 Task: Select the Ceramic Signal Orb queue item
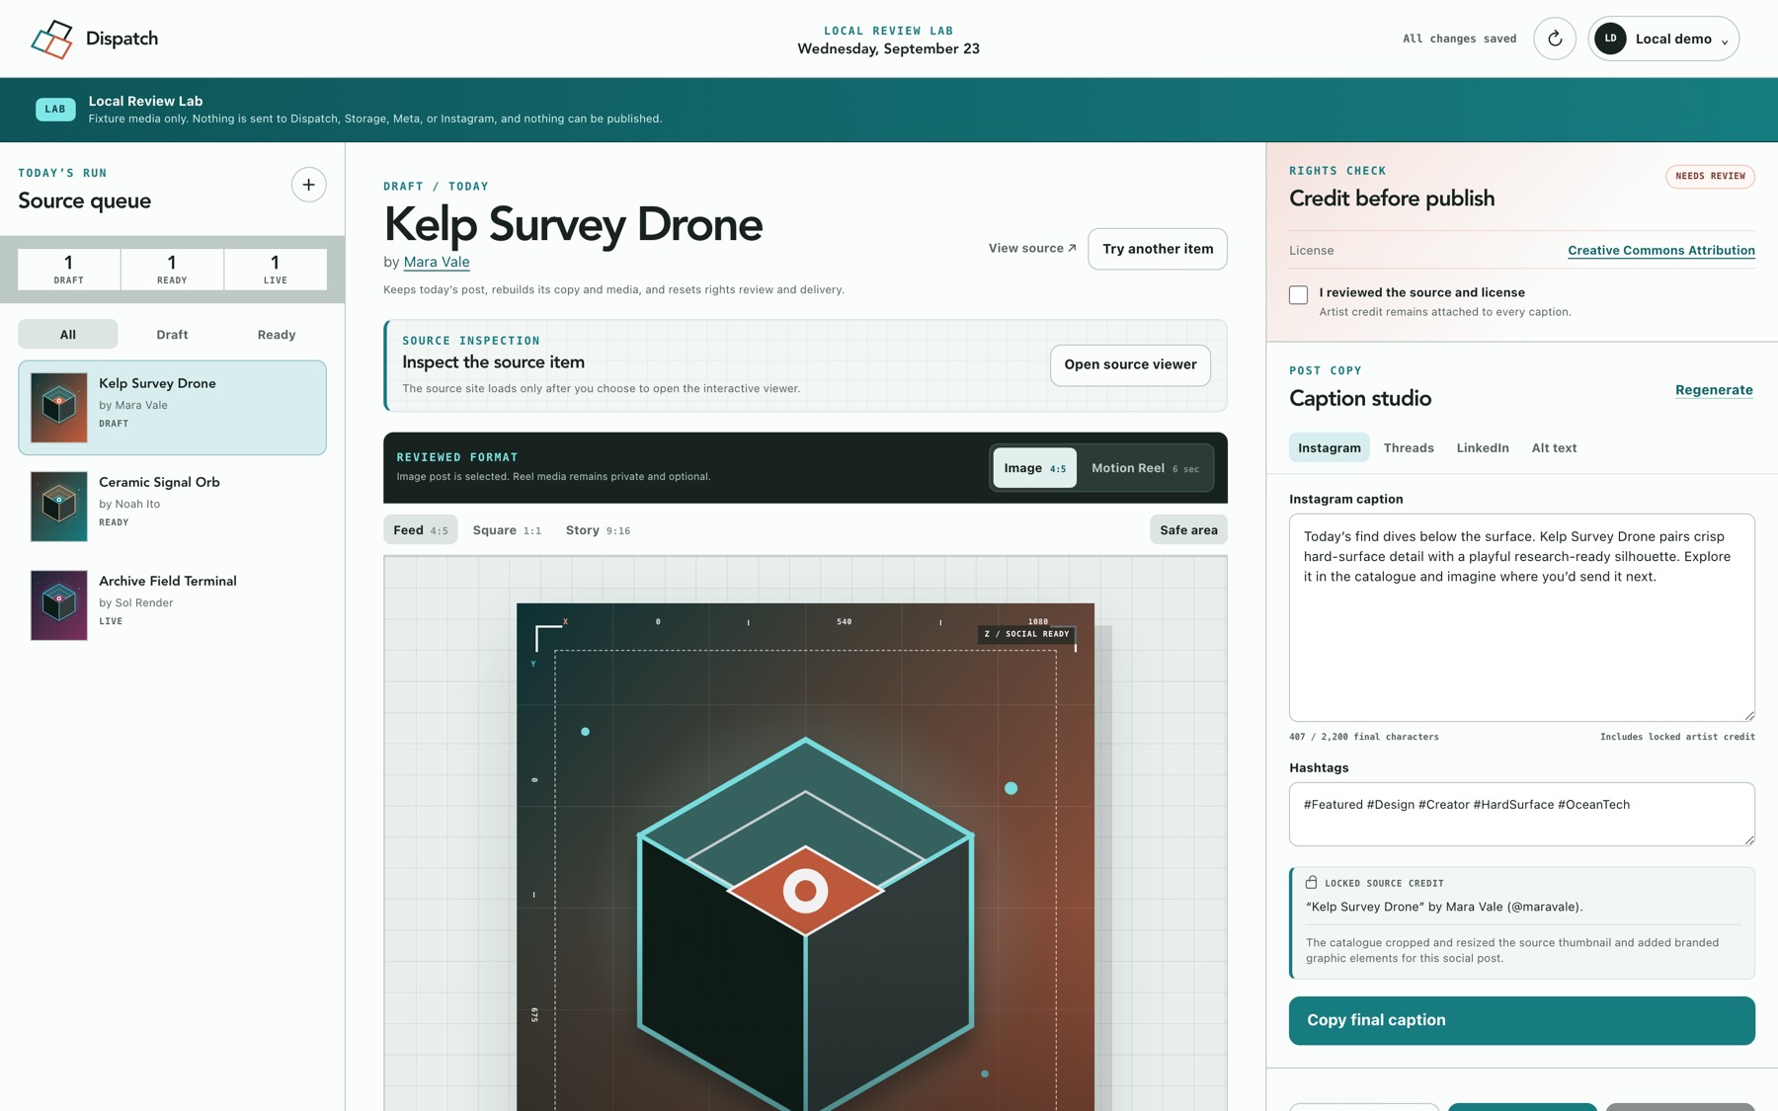coord(172,506)
